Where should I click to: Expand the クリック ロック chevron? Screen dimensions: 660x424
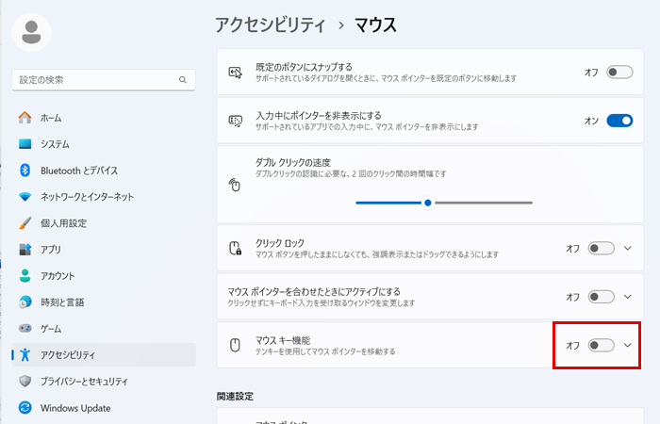[x=628, y=248]
